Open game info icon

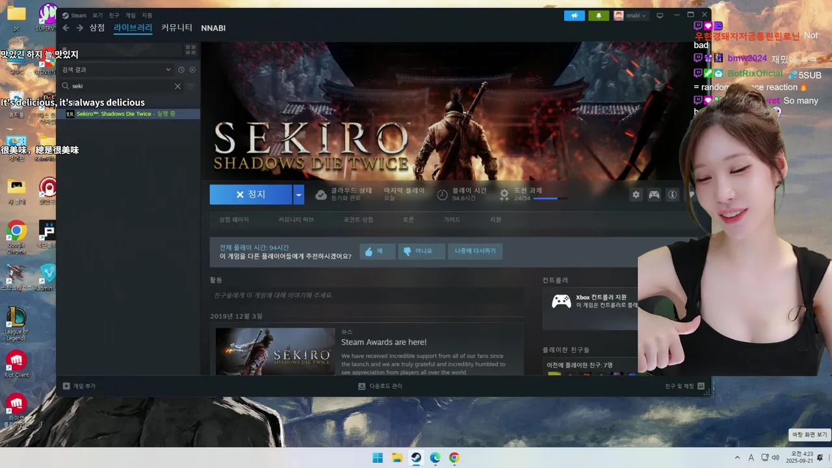click(673, 194)
